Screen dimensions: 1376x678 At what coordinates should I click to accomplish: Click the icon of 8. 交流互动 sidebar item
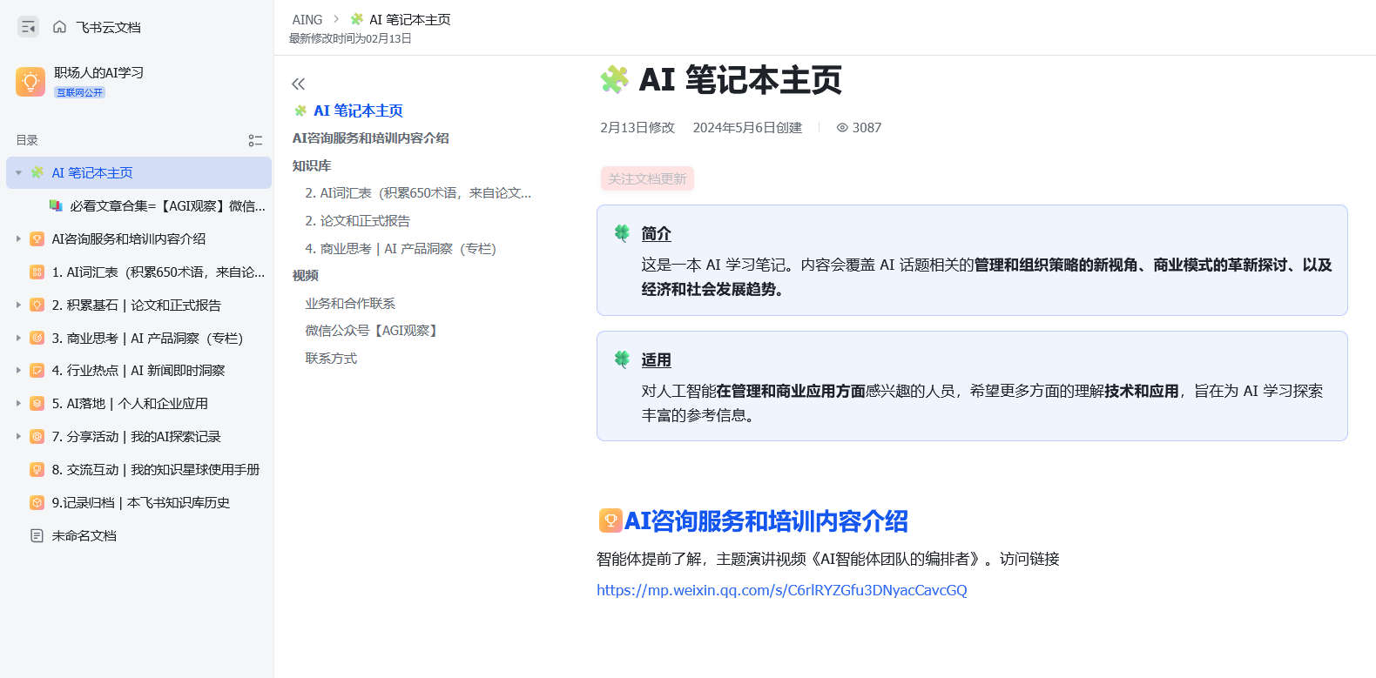pyautogui.click(x=37, y=469)
